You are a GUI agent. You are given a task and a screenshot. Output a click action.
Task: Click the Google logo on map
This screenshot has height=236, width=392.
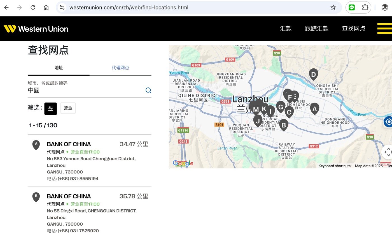coord(183,163)
